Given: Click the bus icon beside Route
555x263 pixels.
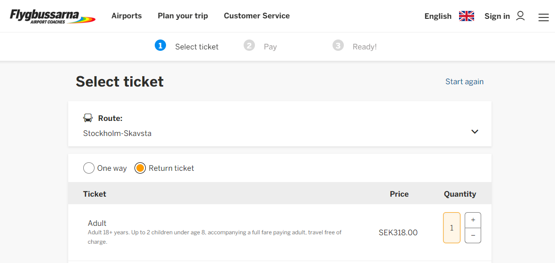Looking at the screenshot, I should (88, 118).
